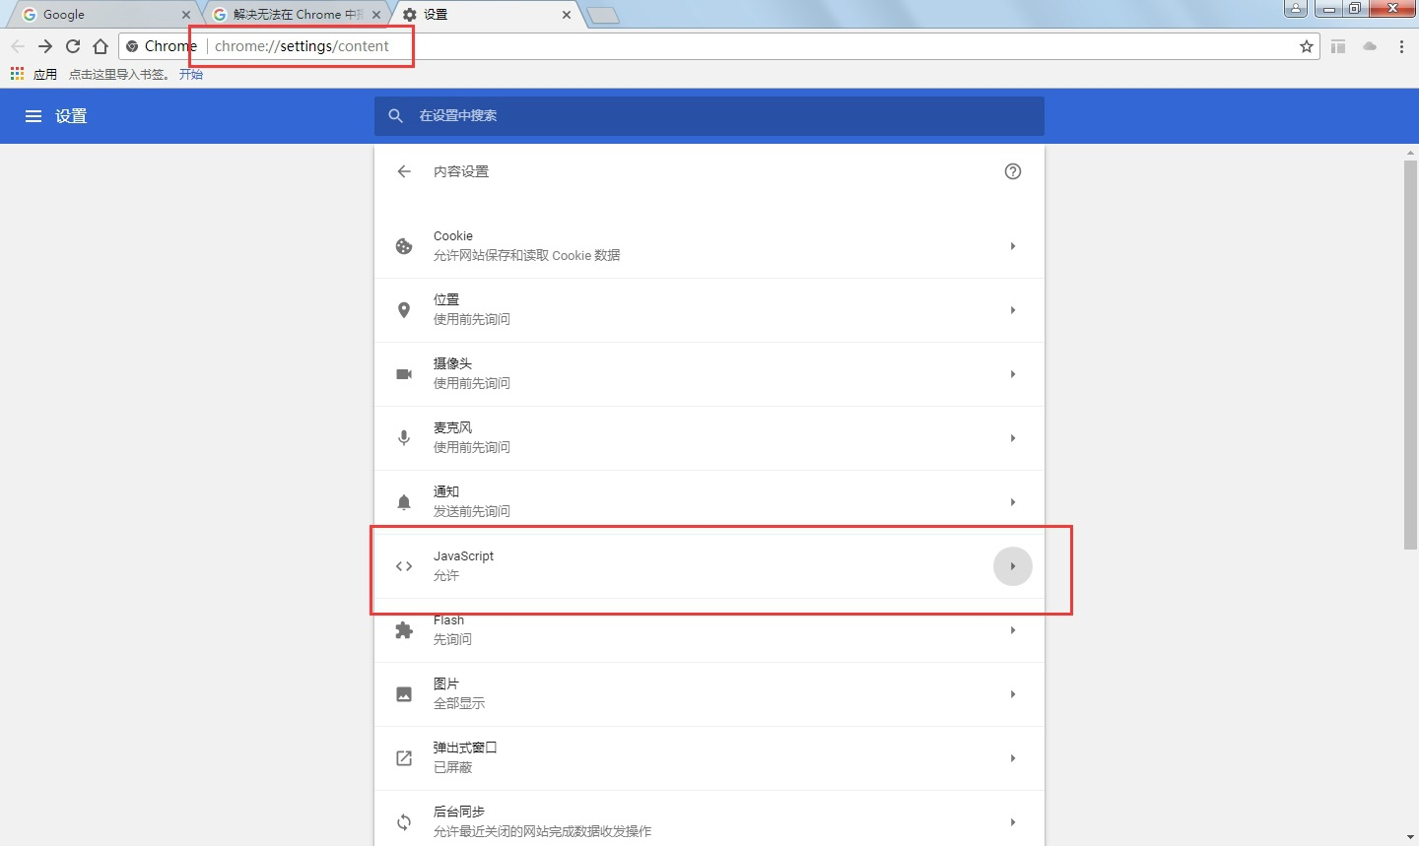
Task: Go to the home page via house icon
Action: pyautogui.click(x=101, y=46)
